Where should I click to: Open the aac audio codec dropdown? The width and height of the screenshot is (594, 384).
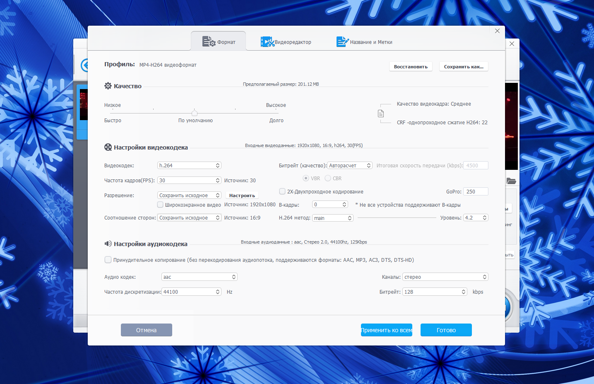pos(199,277)
